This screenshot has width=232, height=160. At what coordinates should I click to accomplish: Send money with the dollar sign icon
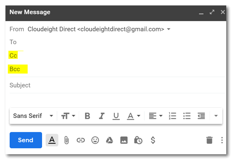pos(153,140)
